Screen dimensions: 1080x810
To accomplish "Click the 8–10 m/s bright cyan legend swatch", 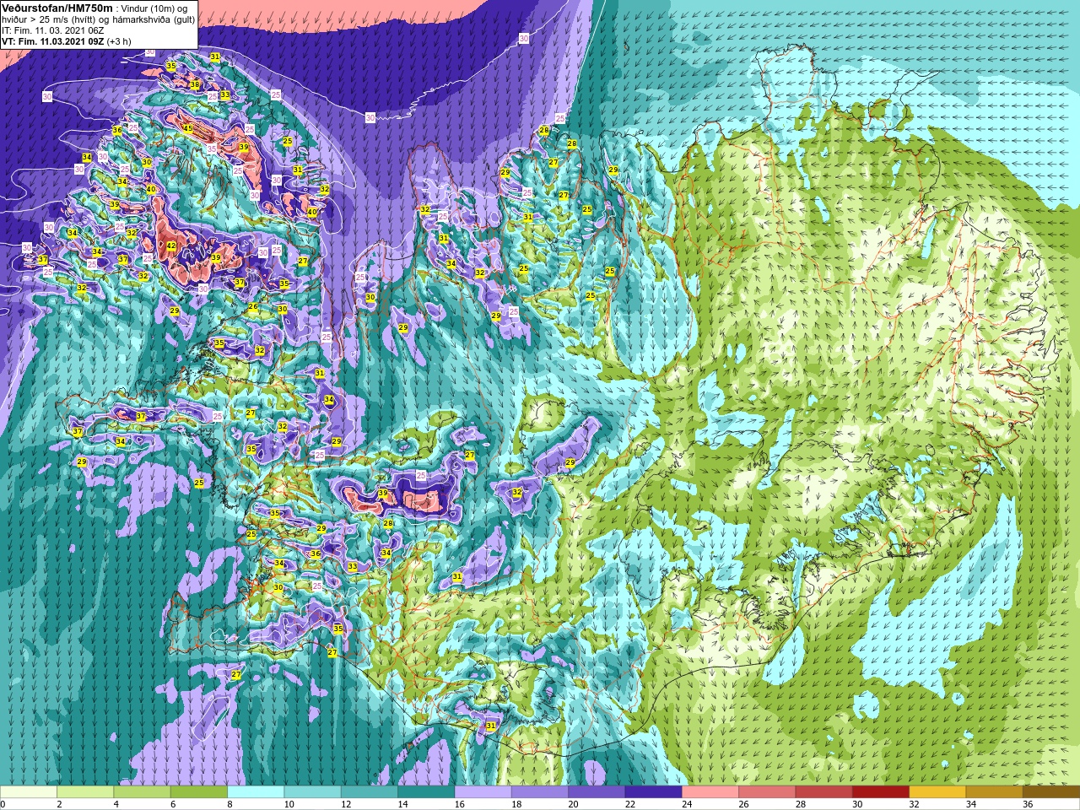I will (x=256, y=792).
